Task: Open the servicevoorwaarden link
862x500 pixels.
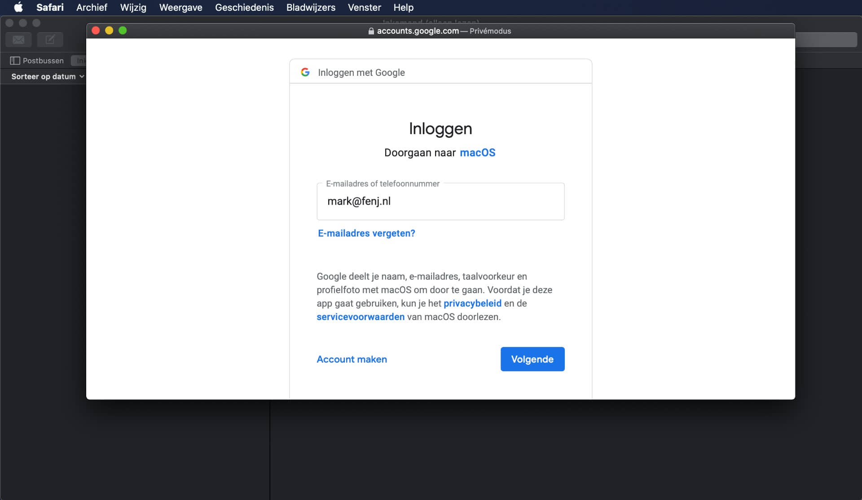Action: point(361,317)
